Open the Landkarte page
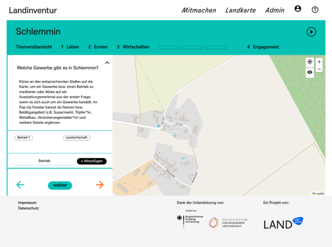The height and width of the screenshot is (247, 332). pyautogui.click(x=240, y=10)
